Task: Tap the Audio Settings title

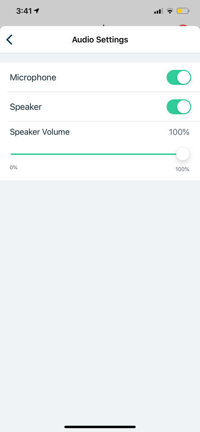Action: (100, 40)
